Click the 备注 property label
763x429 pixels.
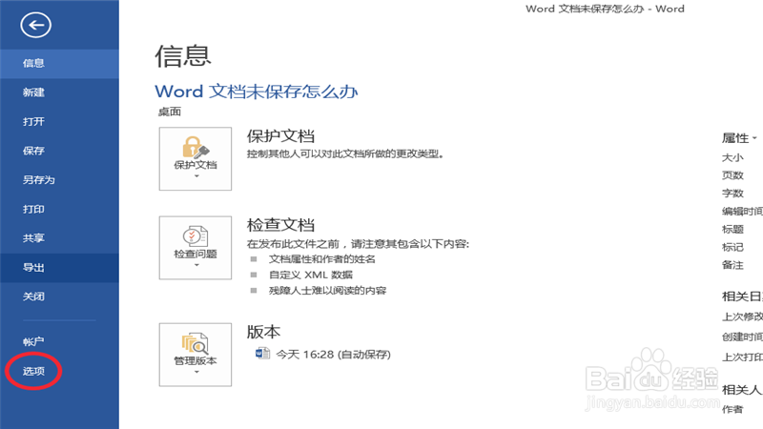732,265
